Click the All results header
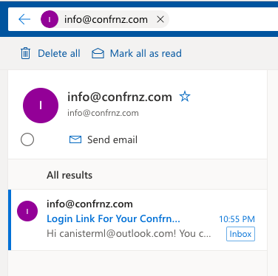This screenshot has height=276, width=278. (x=69, y=175)
